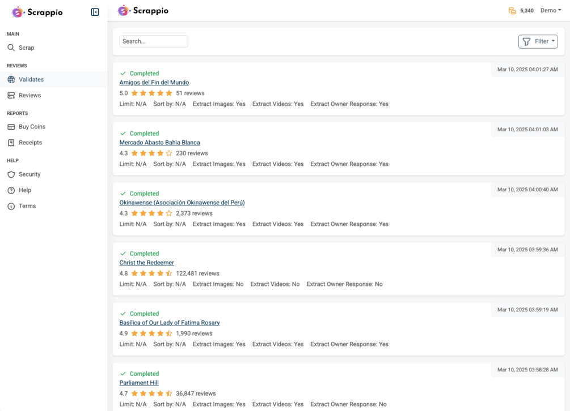
Task: Click Extract Images: No on Christ the Redeemer
Action: point(218,284)
